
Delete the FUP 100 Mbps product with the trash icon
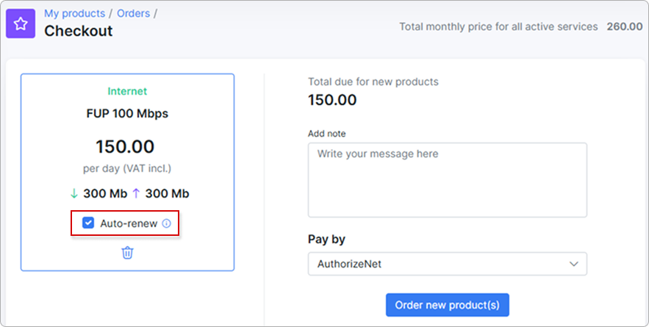click(x=127, y=253)
